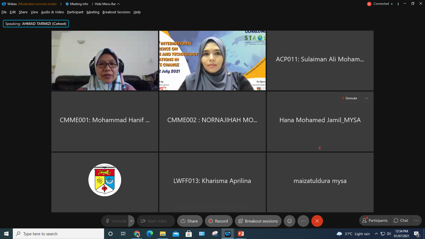Open panel options ellipsis beside Chat
425x239 pixels.
(416, 220)
